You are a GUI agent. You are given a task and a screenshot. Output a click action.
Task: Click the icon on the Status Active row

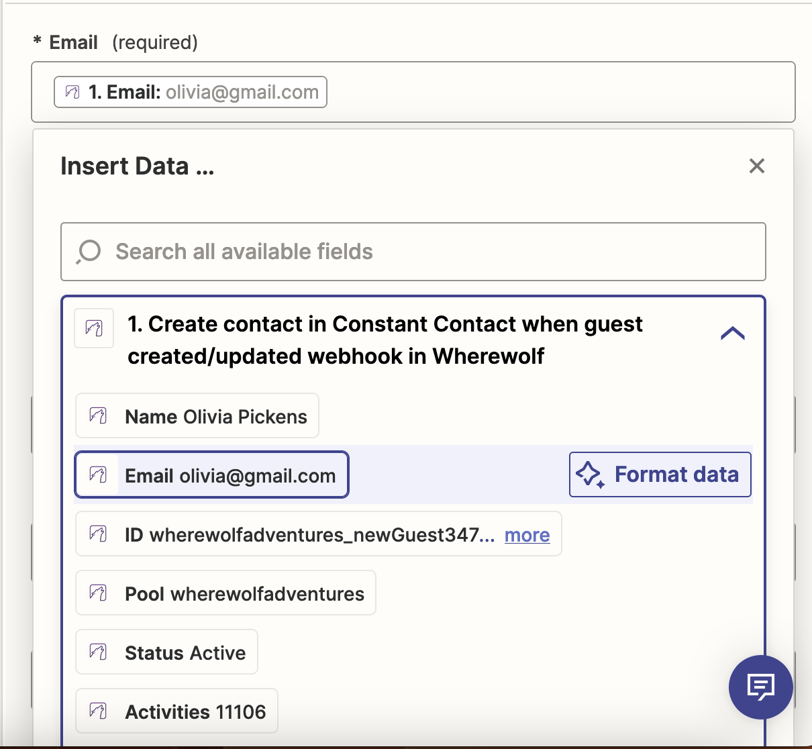98,652
